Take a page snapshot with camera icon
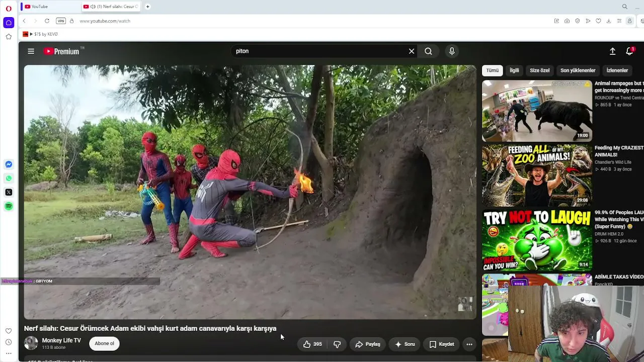Image resolution: width=644 pixels, height=362 pixels. tap(567, 21)
